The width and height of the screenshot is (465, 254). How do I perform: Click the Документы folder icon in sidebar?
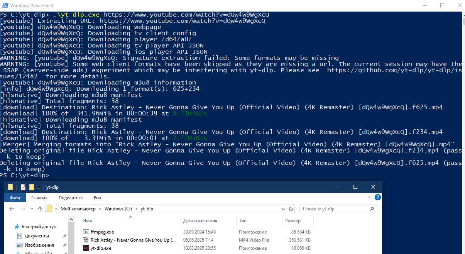[x=20, y=236]
